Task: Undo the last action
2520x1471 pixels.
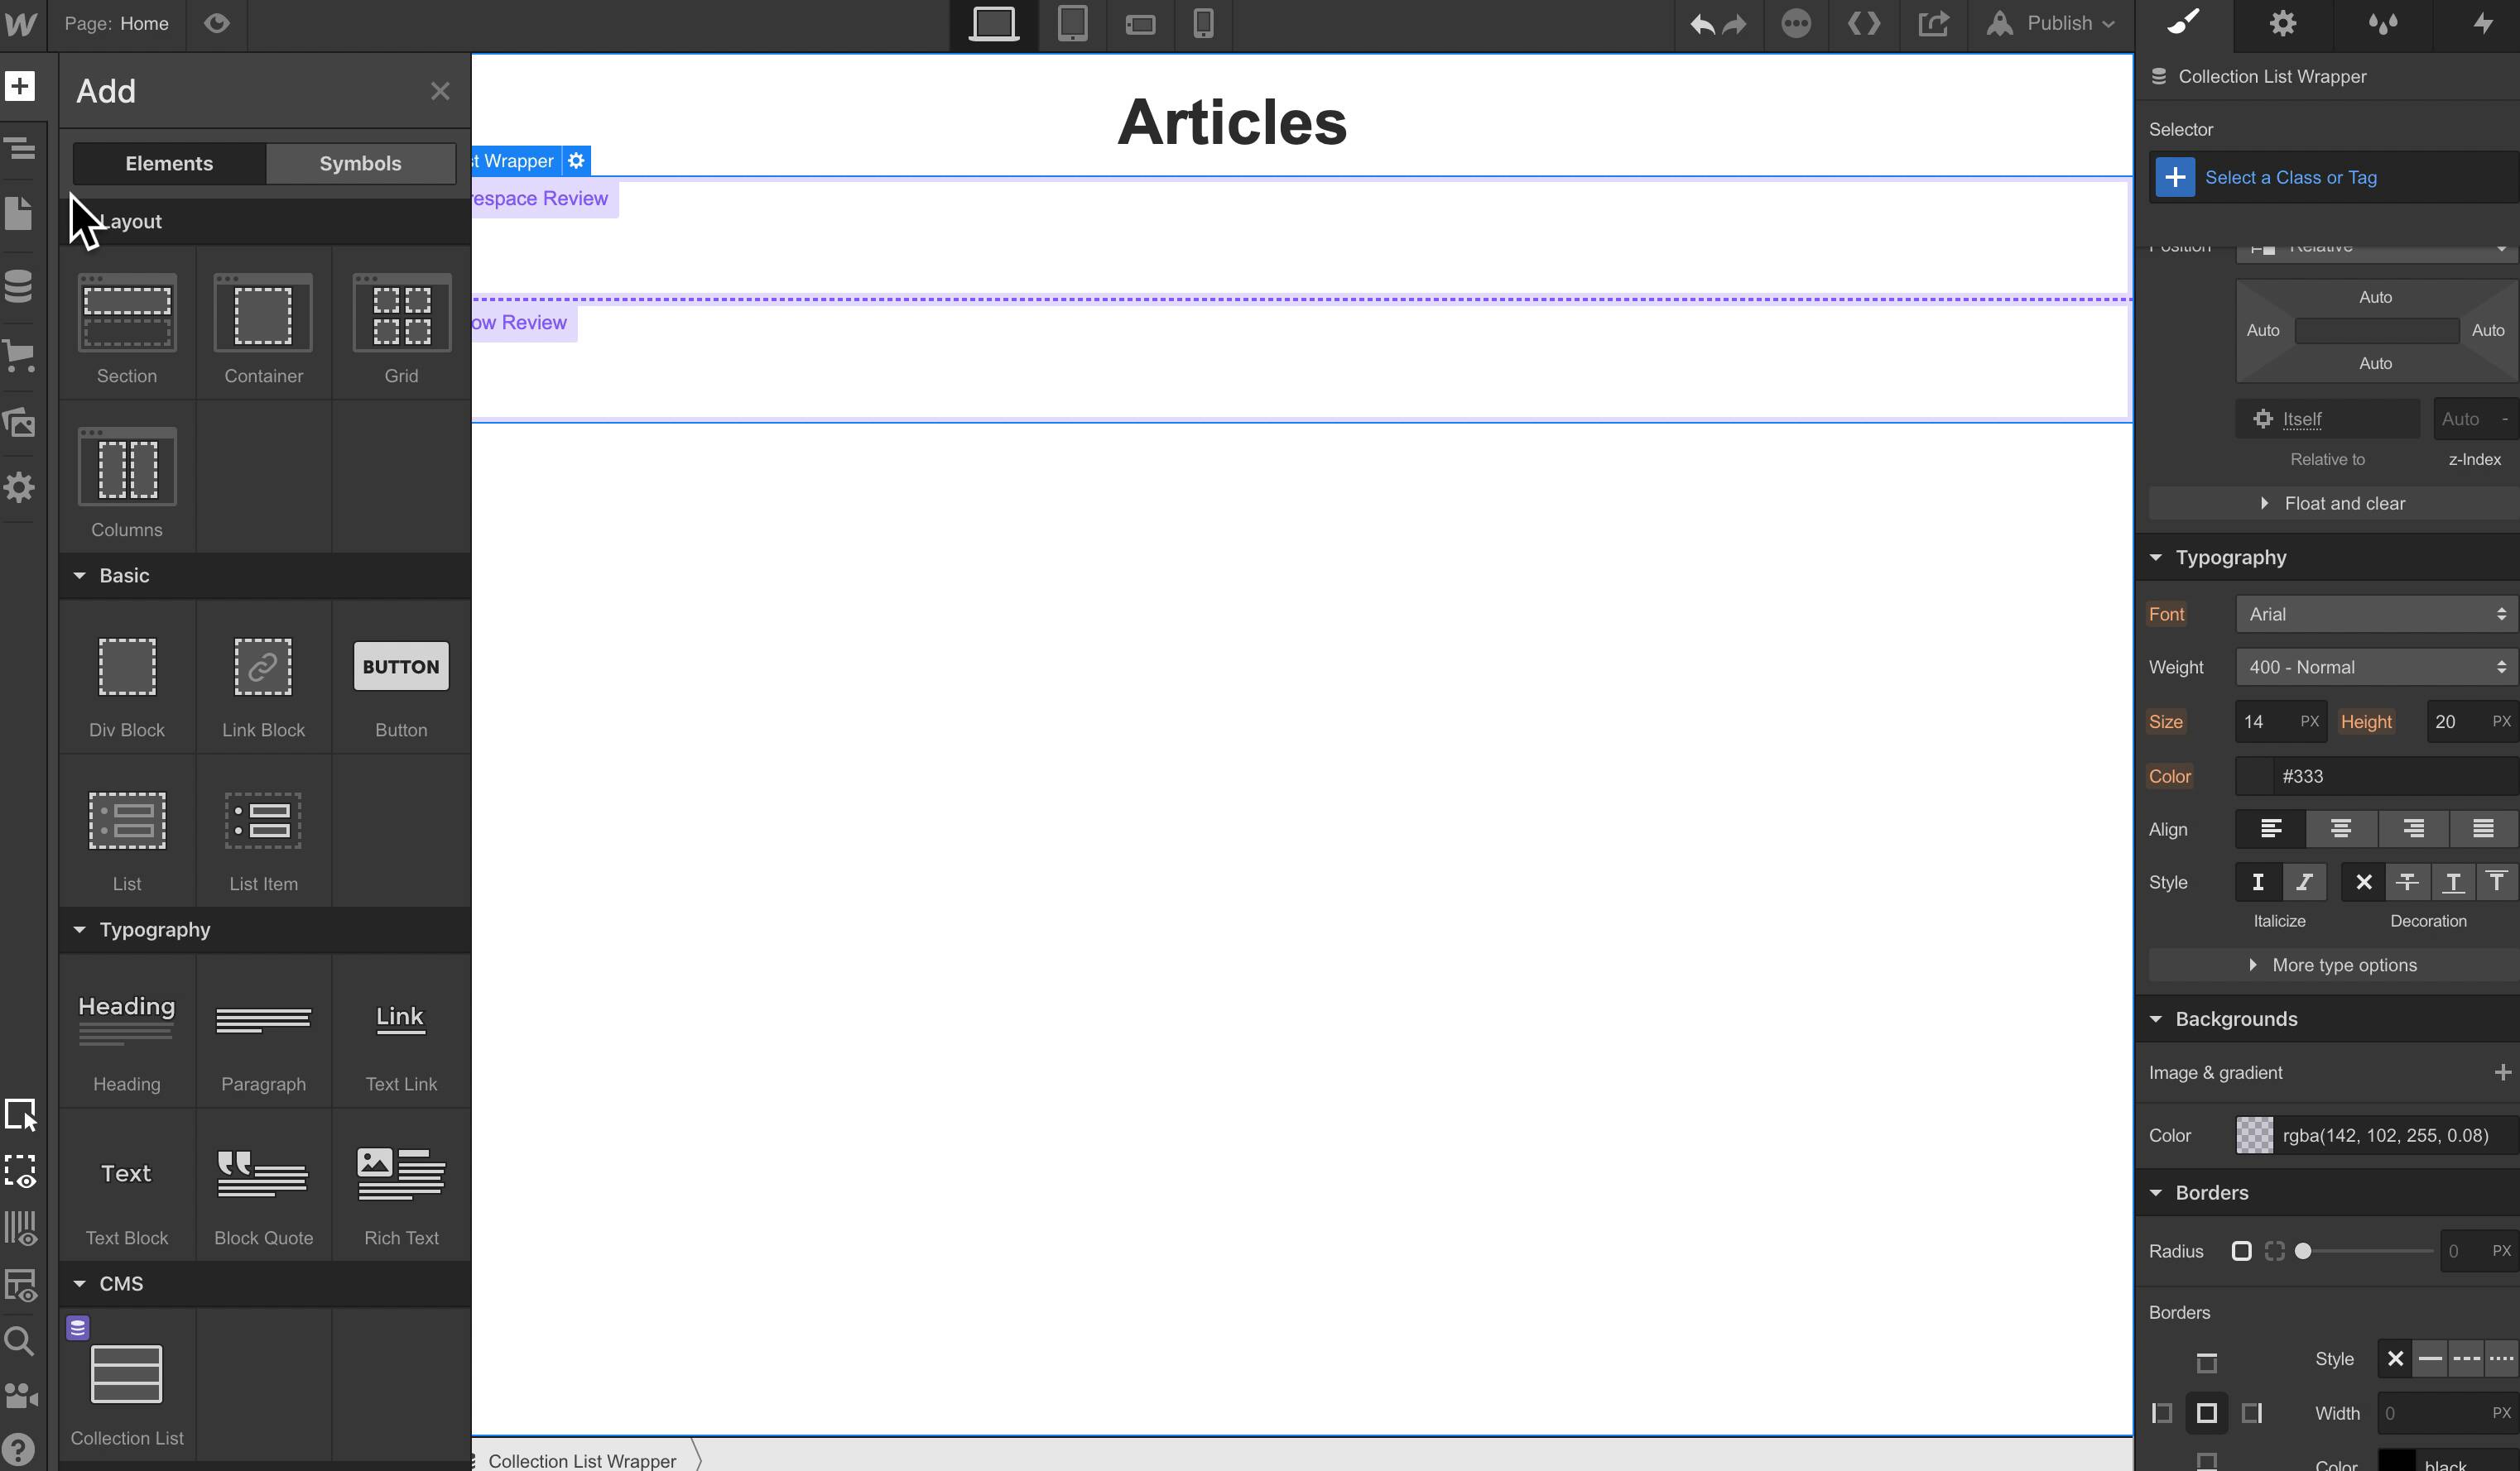Action: [x=1701, y=24]
